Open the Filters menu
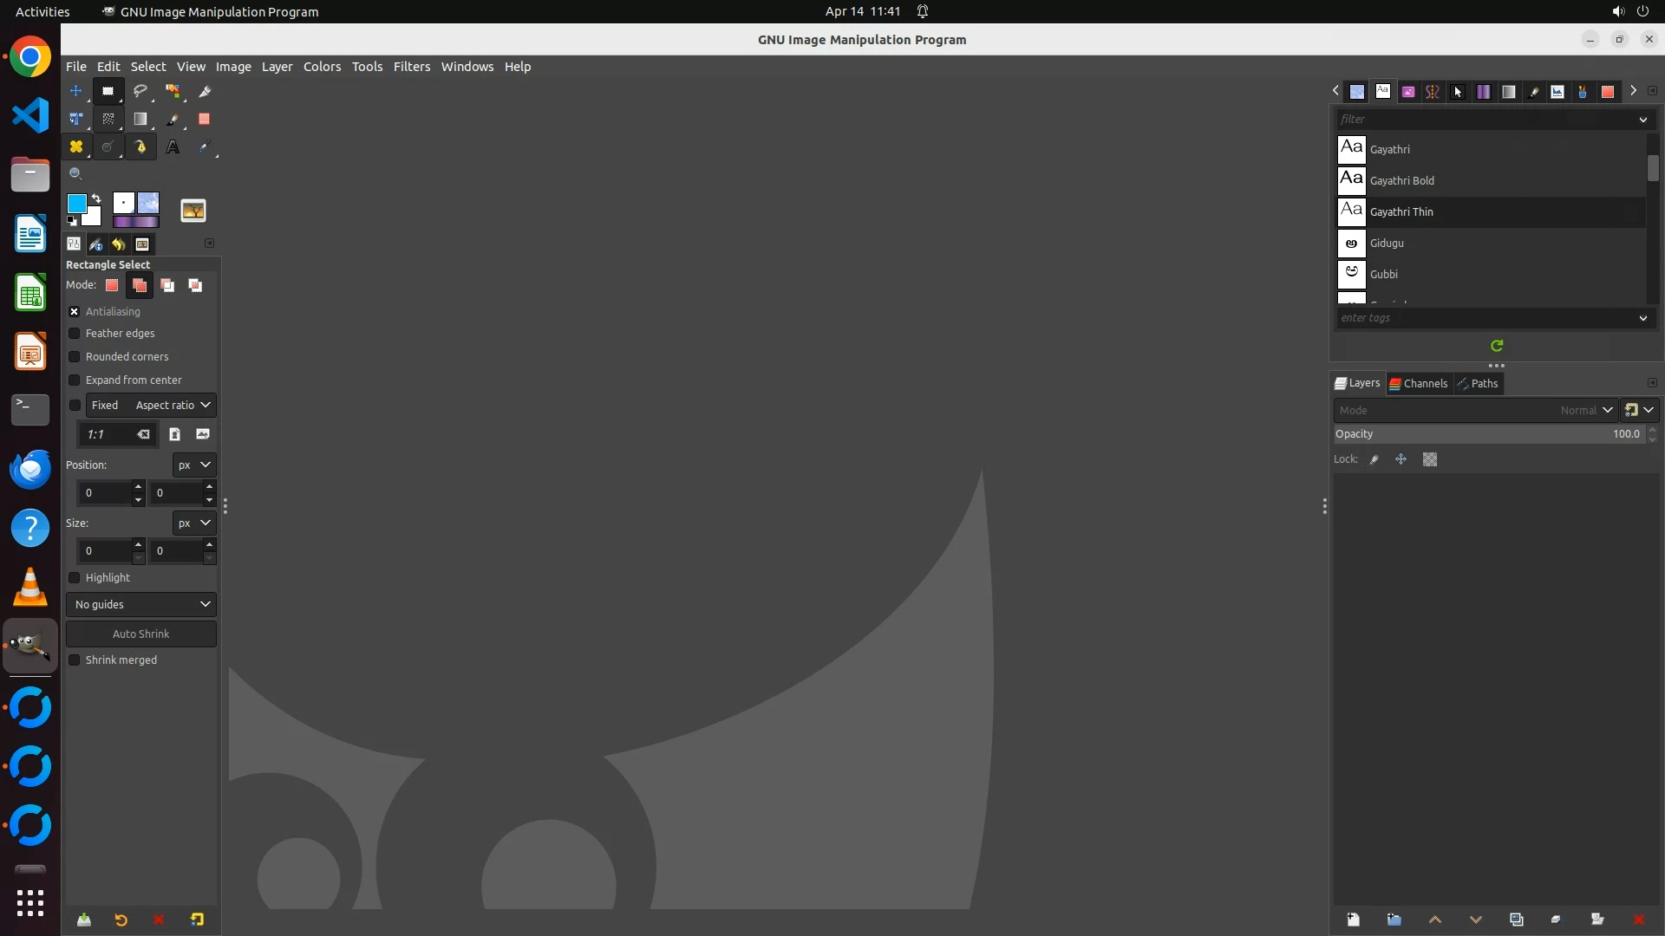 coord(411,67)
